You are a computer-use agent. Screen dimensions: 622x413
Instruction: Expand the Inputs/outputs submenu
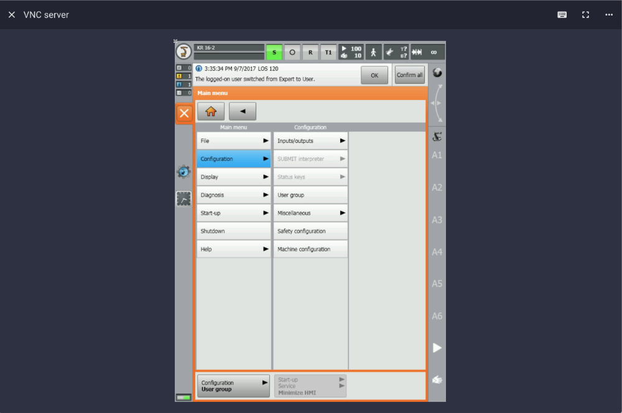coord(342,140)
